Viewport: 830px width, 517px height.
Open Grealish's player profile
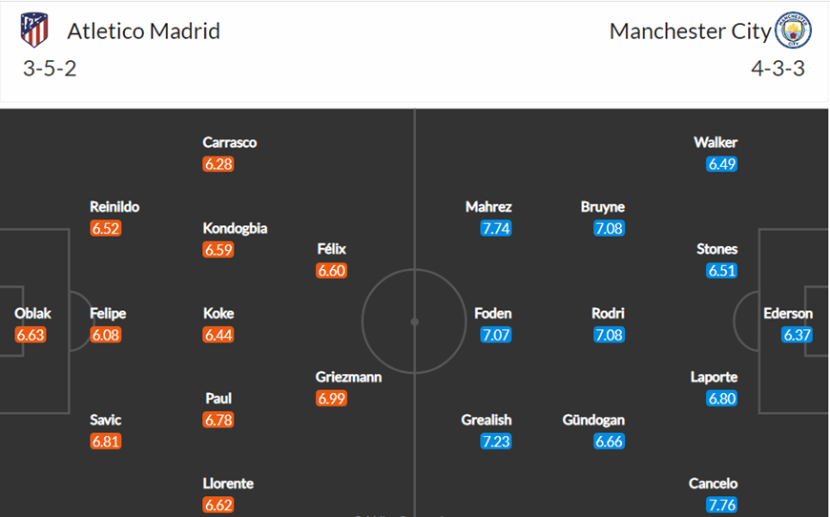click(486, 420)
